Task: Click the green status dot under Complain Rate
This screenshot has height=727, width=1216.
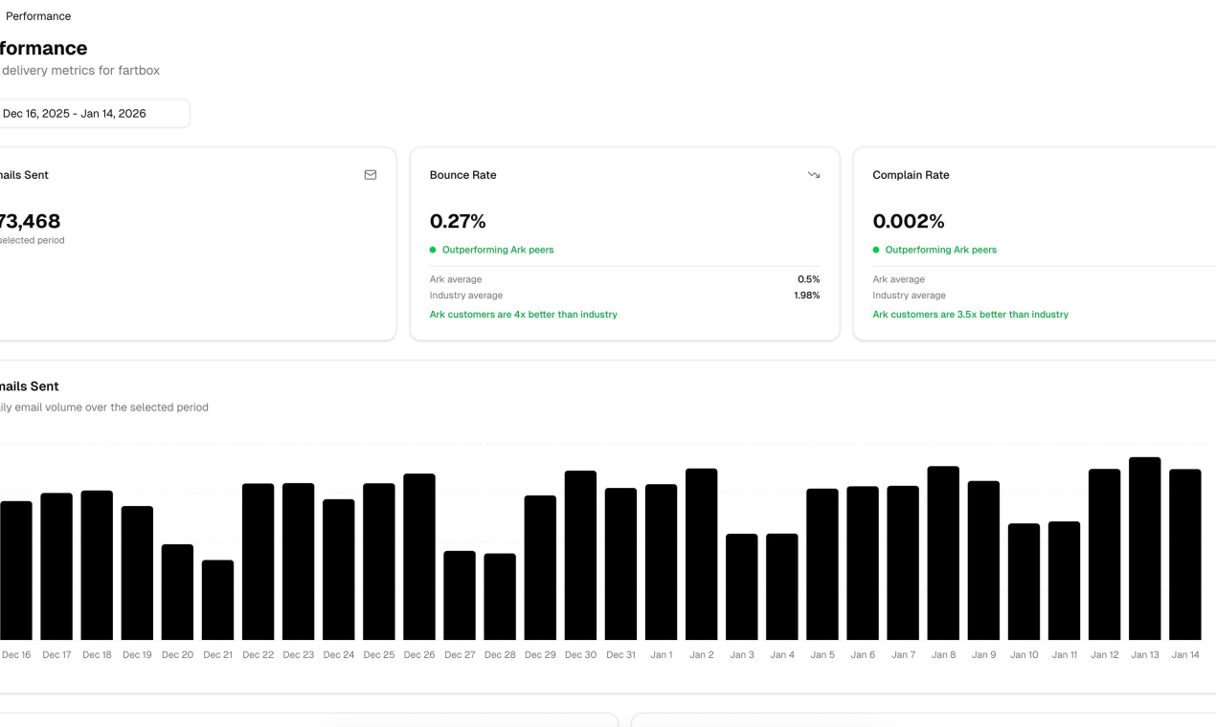Action: click(876, 250)
